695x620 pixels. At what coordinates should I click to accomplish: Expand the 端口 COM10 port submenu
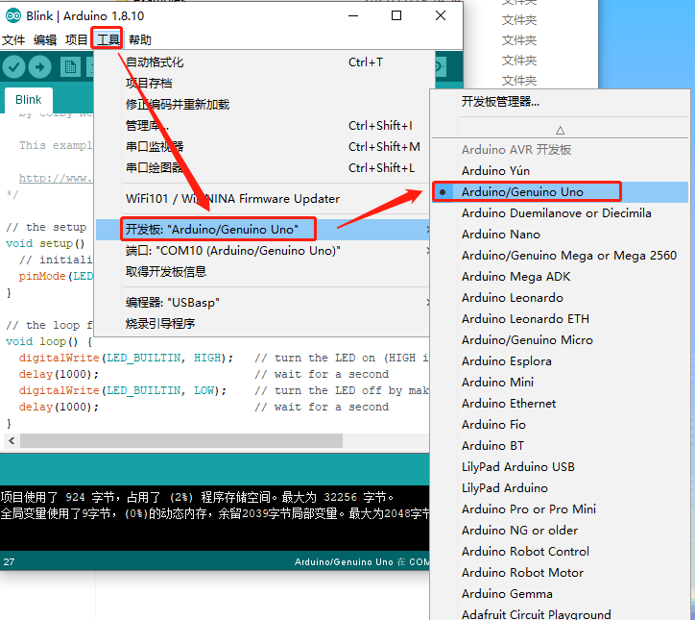coord(262,251)
